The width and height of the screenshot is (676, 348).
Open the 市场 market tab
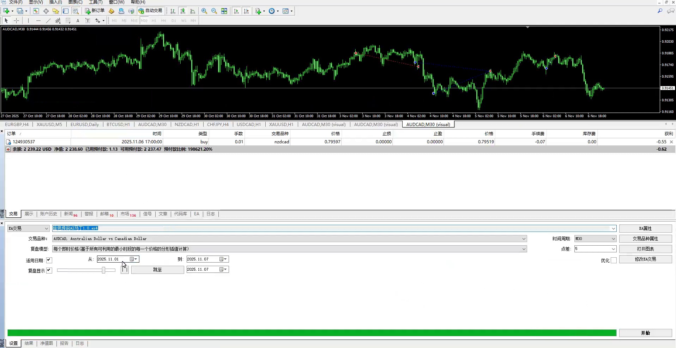(x=128, y=214)
